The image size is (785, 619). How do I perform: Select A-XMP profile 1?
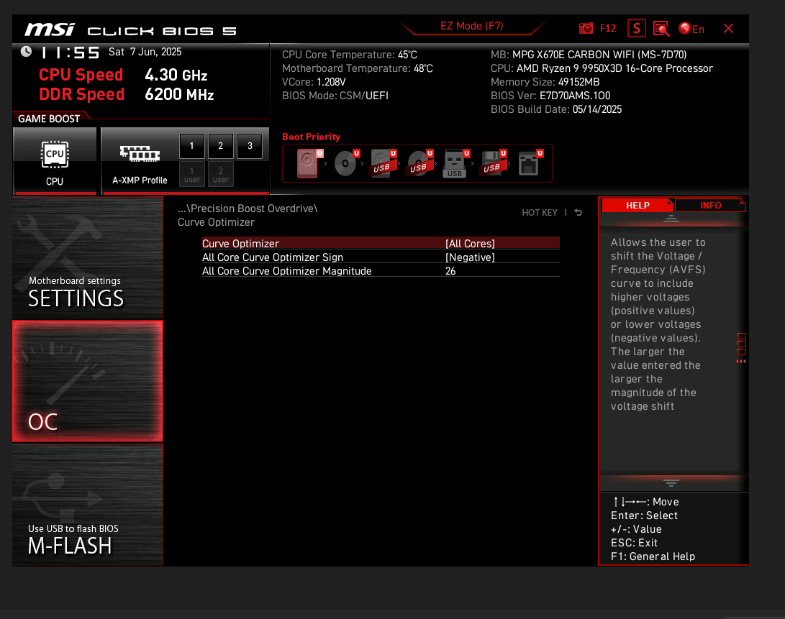pyautogui.click(x=191, y=146)
